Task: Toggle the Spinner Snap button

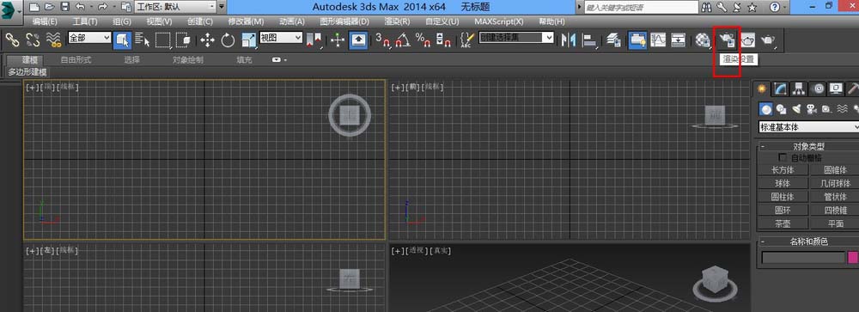Action: click(x=443, y=40)
